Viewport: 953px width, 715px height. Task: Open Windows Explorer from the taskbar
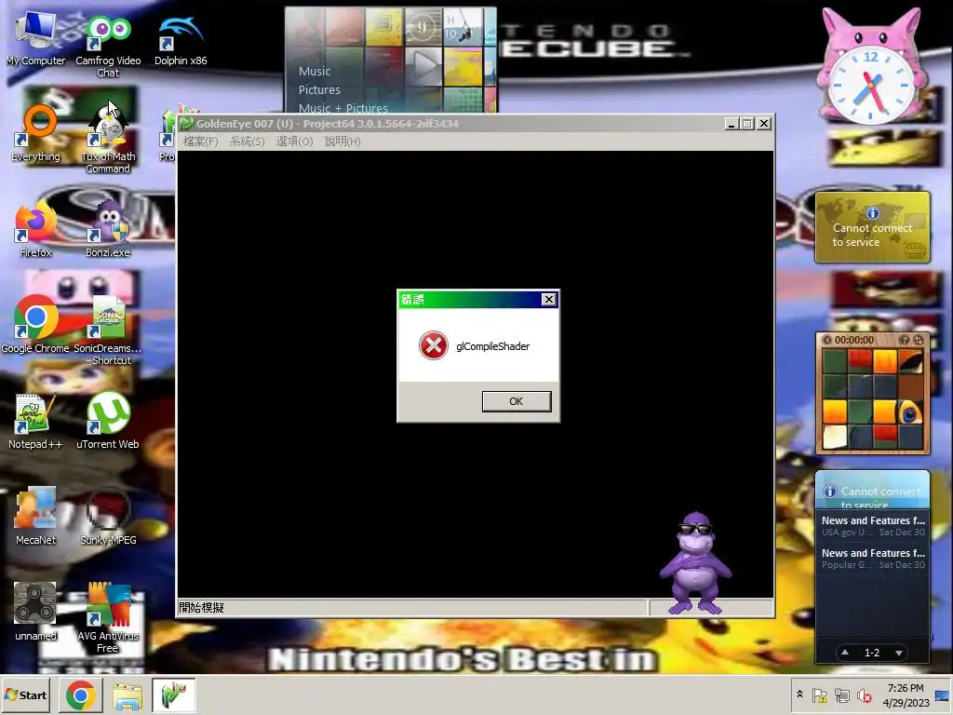[x=128, y=695]
